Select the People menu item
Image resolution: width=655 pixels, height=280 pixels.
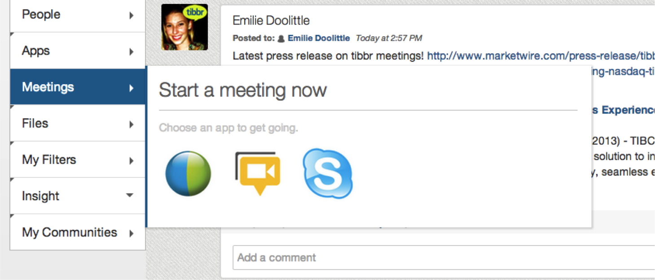click(78, 15)
